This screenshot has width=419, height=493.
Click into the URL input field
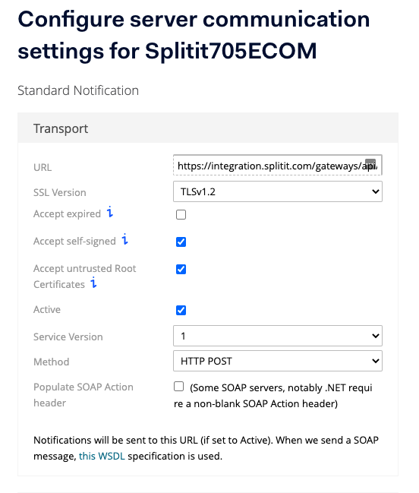278,165
